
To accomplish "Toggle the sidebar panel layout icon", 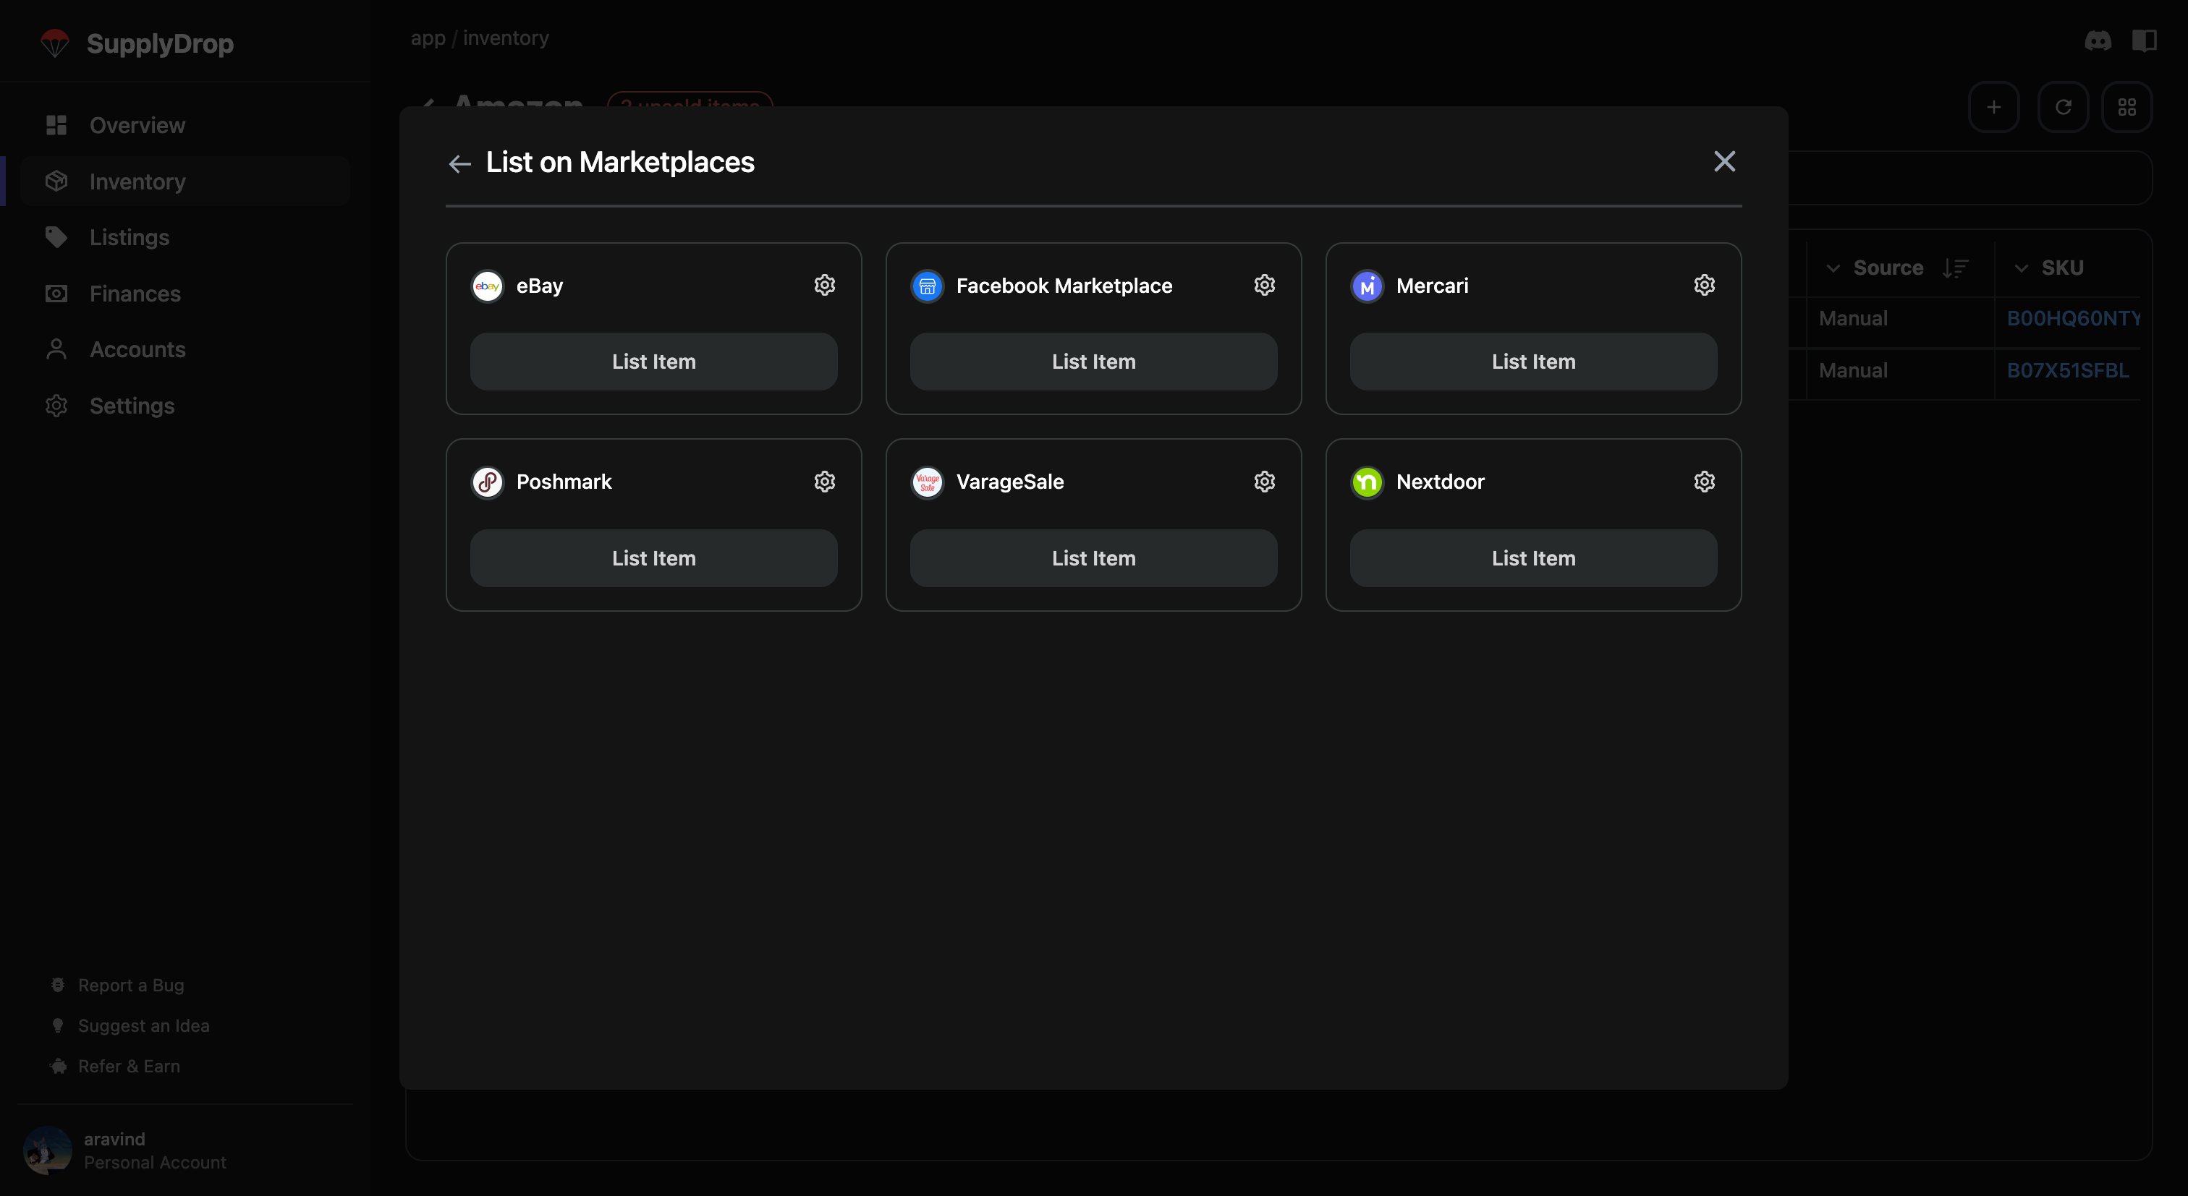I will pos(2144,40).
